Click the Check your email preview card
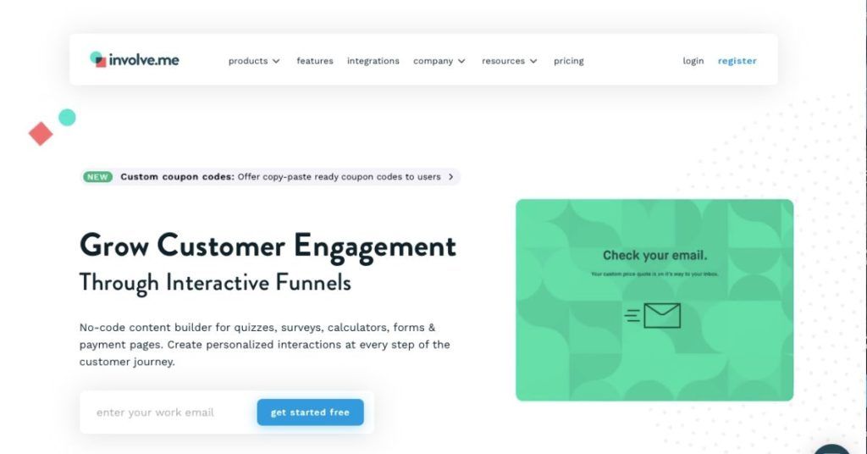 point(654,301)
